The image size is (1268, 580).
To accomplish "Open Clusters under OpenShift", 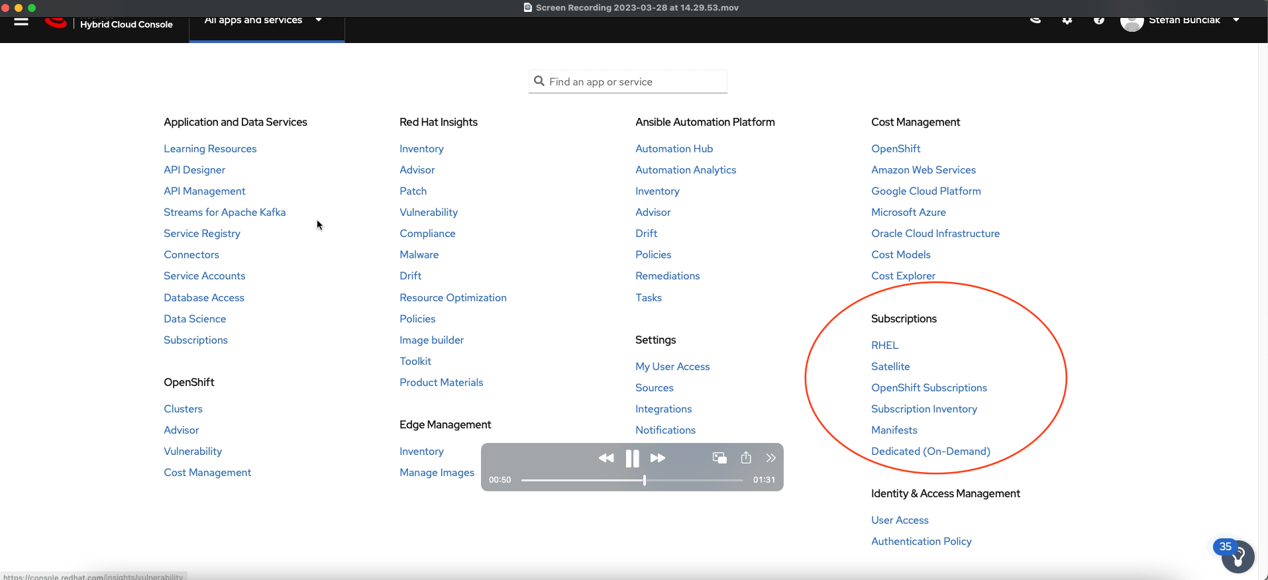I will click(x=184, y=409).
